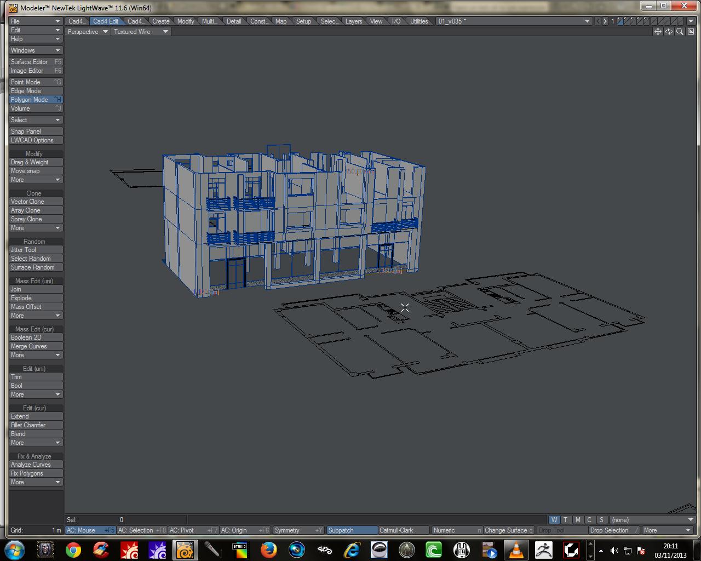Image resolution: width=701 pixels, height=561 pixels.
Task: Maximize viewport with the corner square icon
Action: [690, 32]
